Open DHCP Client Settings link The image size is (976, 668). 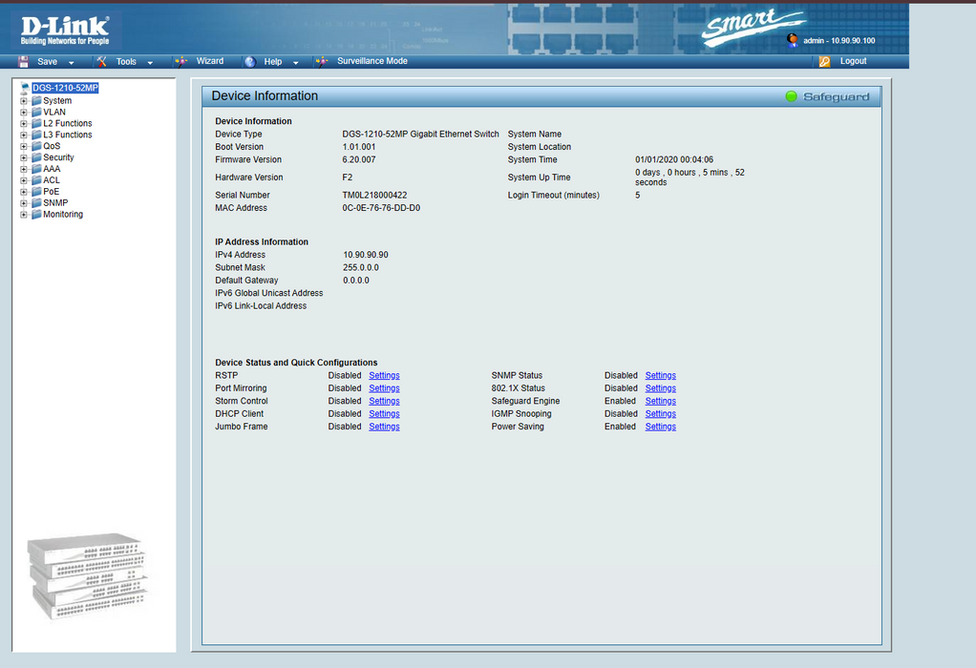[x=384, y=413]
